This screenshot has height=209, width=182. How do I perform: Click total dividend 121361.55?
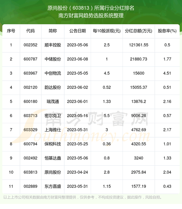click(x=139, y=45)
